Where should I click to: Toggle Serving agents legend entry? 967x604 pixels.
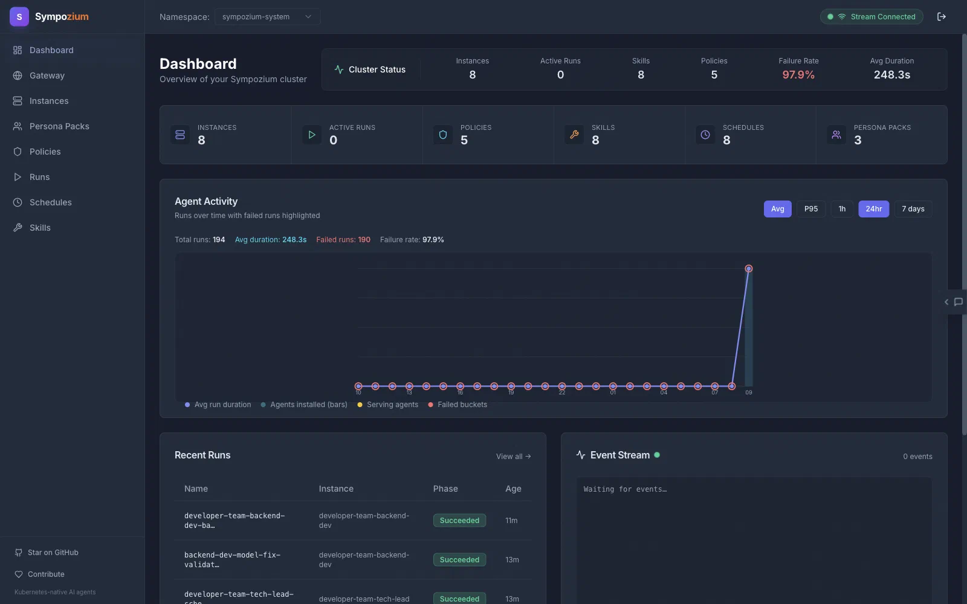point(387,405)
